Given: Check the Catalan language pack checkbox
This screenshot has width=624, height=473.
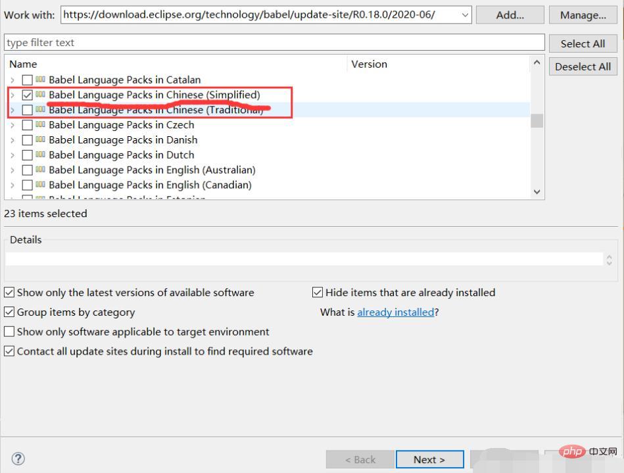Looking at the screenshot, I should tap(27, 80).
